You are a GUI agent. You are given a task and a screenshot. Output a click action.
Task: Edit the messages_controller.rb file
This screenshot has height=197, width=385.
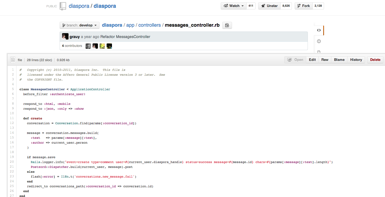click(312, 60)
